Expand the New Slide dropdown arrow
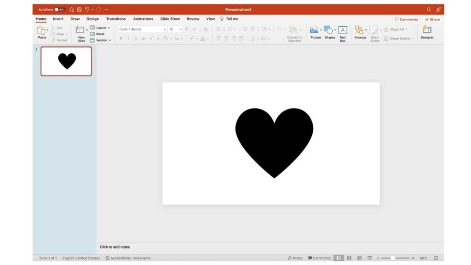 (87, 30)
